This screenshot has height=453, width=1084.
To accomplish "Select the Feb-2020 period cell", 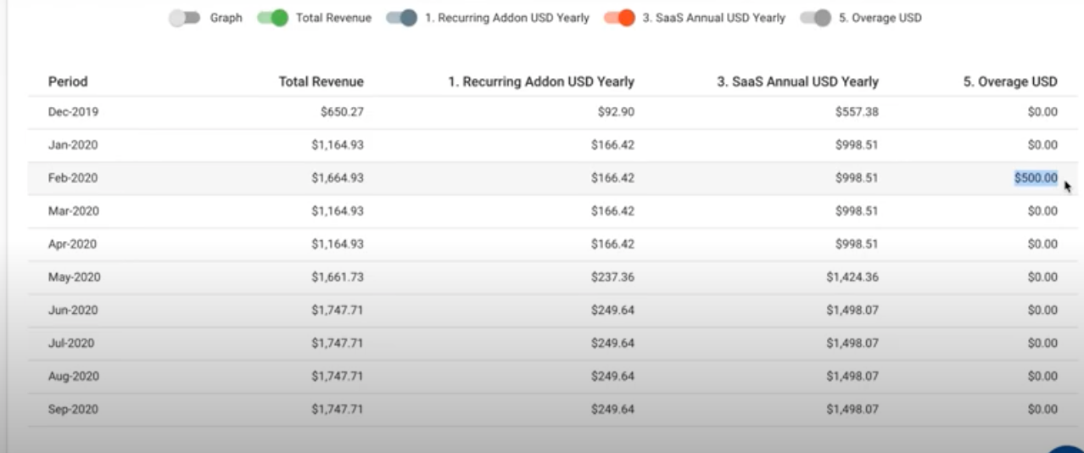I will 73,178.
